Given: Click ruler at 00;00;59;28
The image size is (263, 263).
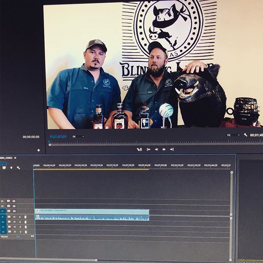Looking at the screenshot, I should coord(97,165).
